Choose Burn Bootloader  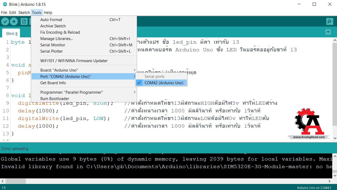click(84, 99)
